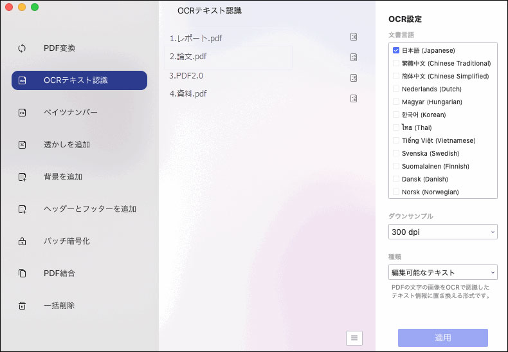Tick the ไทย (Thai) checkbox
This screenshot has width=508, height=352.
point(396,127)
